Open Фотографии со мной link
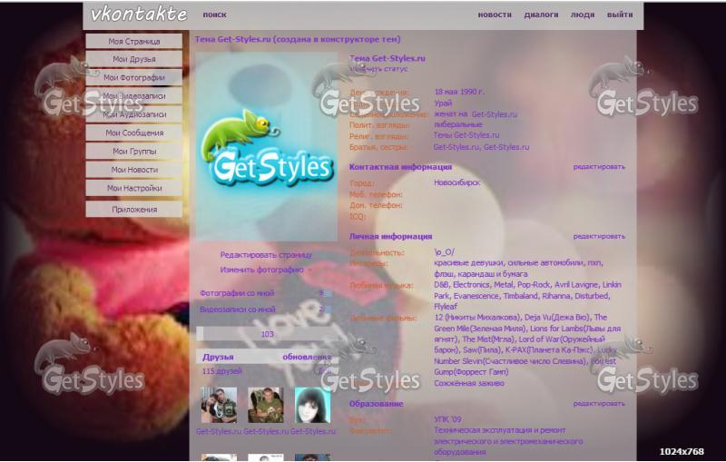The width and height of the screenshot is (726, 462). pyautogui.click(x=237, y=293)
